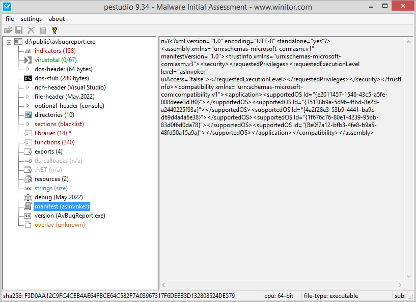Select strings (size)

[51, 188]
